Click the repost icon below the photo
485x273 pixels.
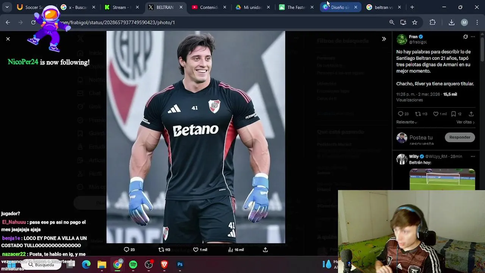pos(161,249)
